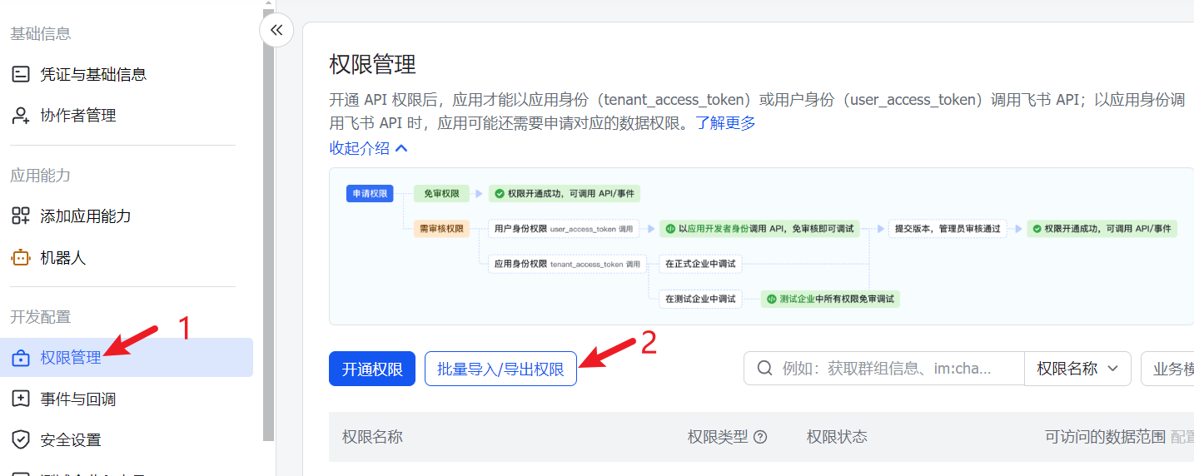The width and height of the screenshot is (1194, 476).
Task: Click the 权限状态 column header
Action: (x=837, y=437)
